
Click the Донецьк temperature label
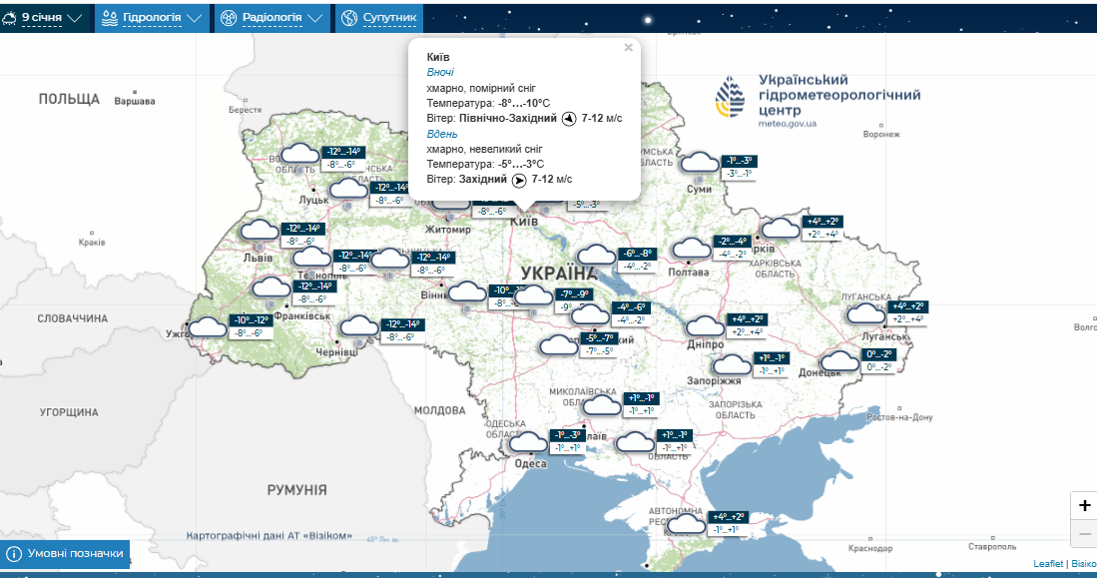coord(879,360)
